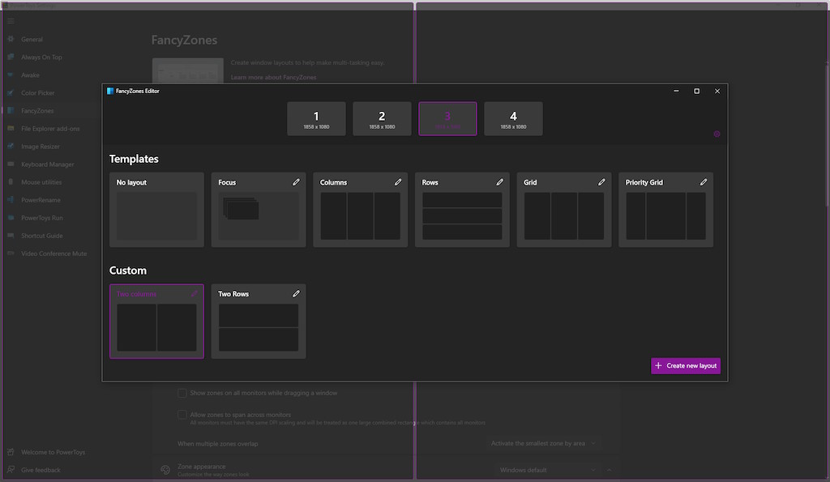Click Create new layout button
Screen dimensions: 830x482
point(686,365)
